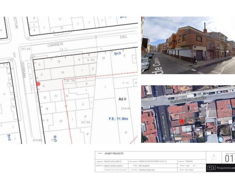Image resolution: width=235 pixels, height=176 pixels.
Task: Click the red dot on the cadastral plan
Action: (x=38, y=84)
